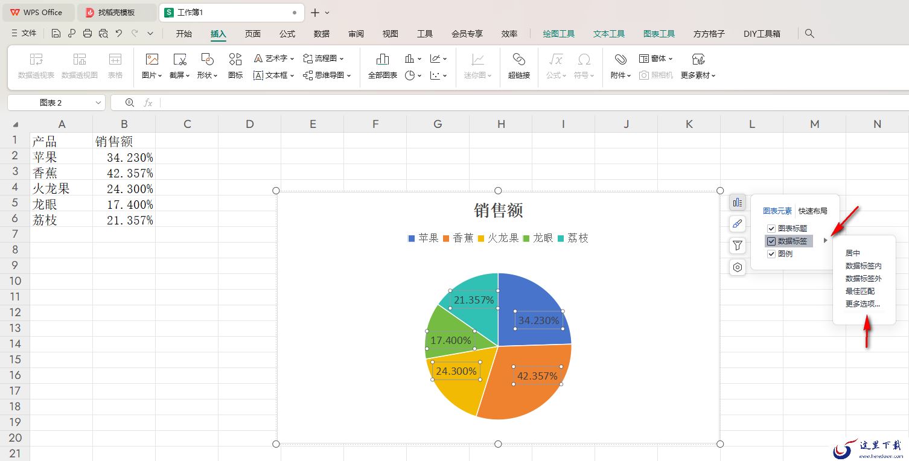The image size is (909, 461).
Task: Click the 附件 attachment paperclip icon
Action: [620, 59]
